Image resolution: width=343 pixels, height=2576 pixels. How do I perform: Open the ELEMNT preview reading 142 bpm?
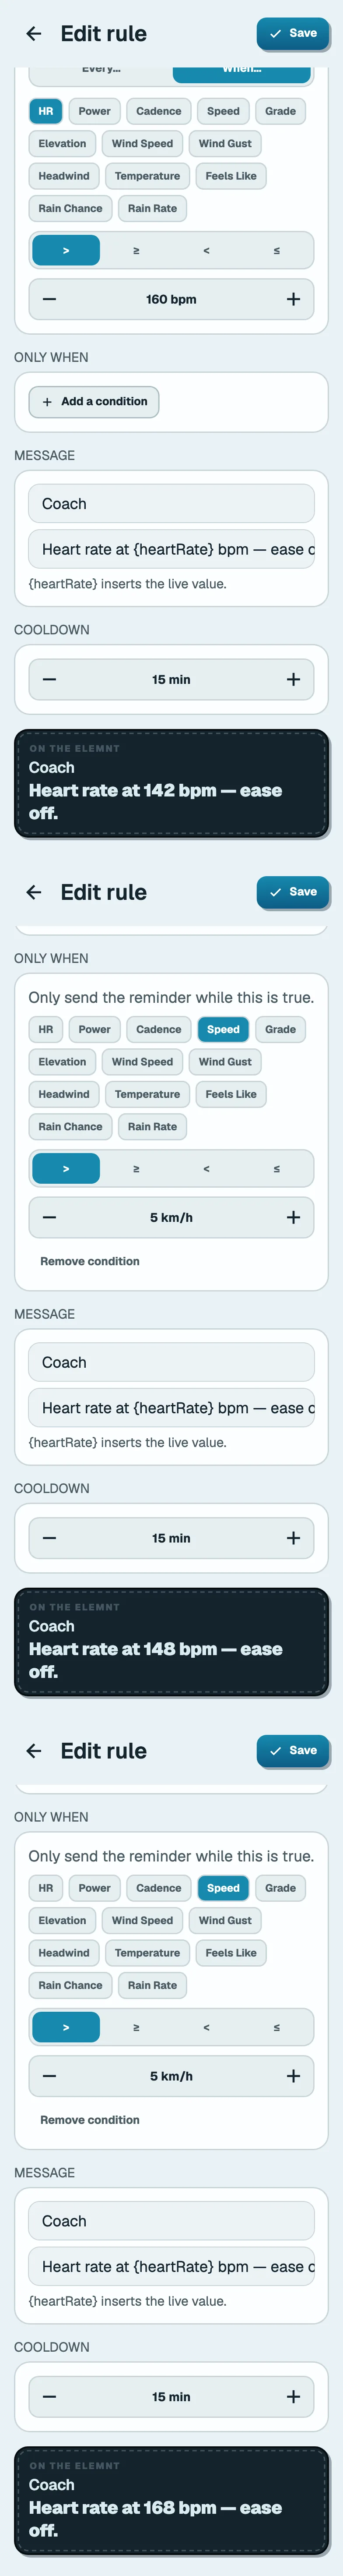[171, 783]
